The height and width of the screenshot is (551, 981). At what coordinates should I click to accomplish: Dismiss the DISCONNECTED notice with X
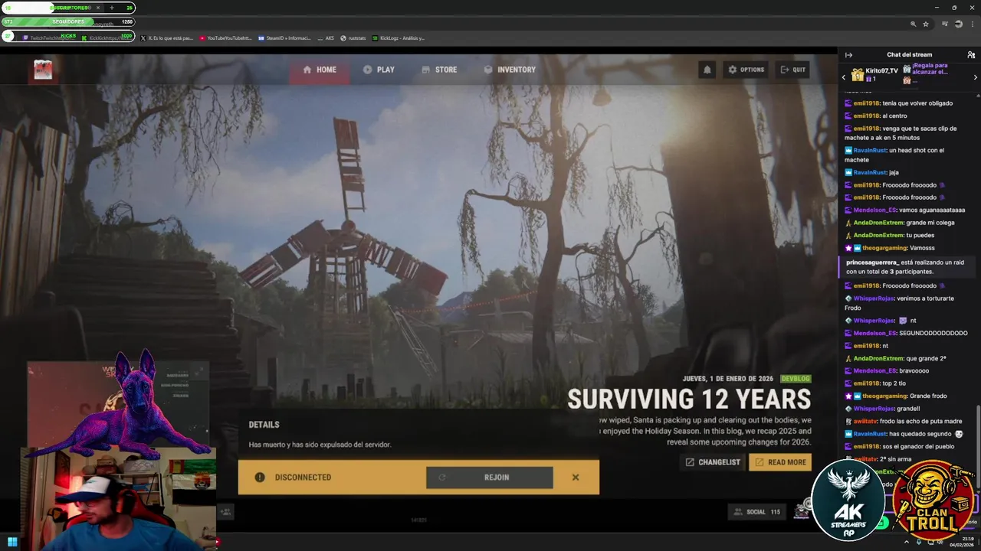coord(576,478)
